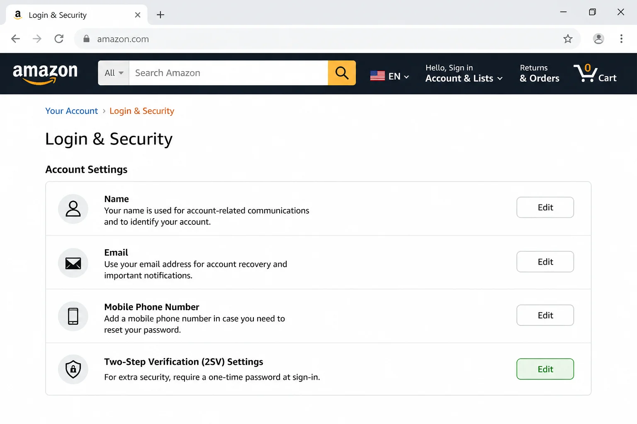Viewport: 637px width, 424px height.
Task: Click the browser forward arrow
Action: 37,39
